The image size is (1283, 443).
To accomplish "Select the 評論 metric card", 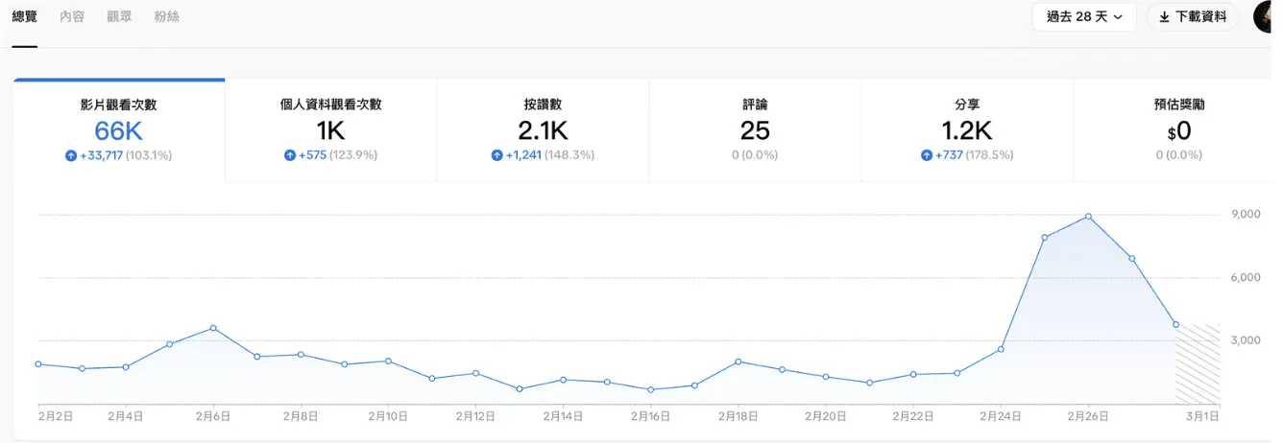I will (756, 130).
